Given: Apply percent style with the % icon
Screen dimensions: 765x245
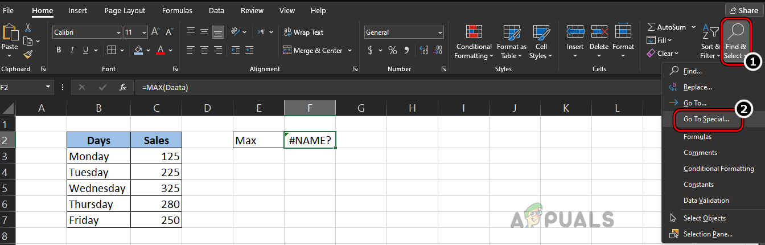Looking at the screenshot, I should tap(392, 51).
